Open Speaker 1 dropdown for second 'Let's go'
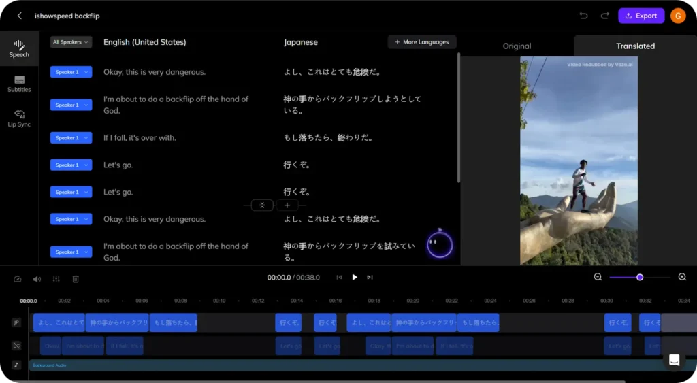The width and height of the screenshot is (697, 383). tap(71, 192)
